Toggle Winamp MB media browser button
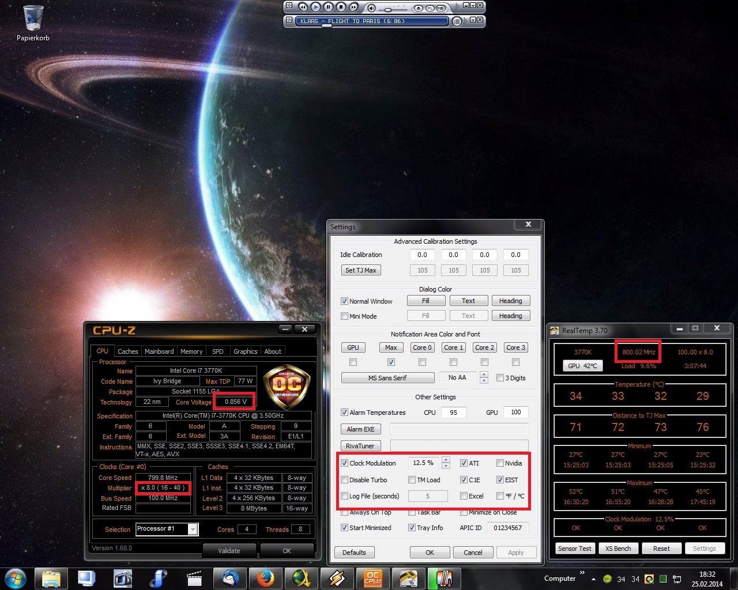 tap(441, 8)
